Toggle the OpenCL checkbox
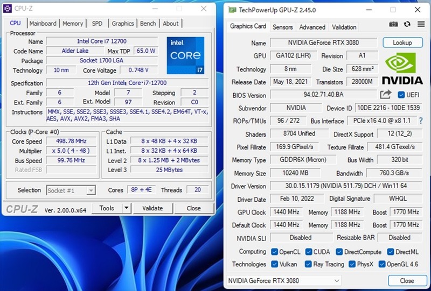This screenshot has height=291, width=431. click(x=274, y=252)
